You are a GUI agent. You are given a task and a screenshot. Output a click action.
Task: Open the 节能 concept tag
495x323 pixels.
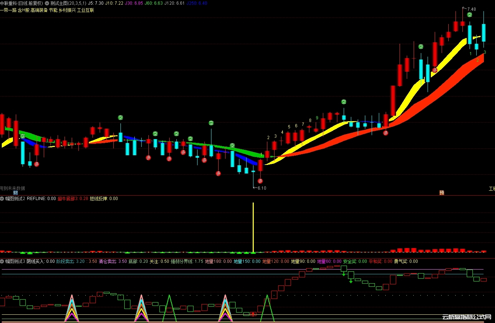[x=53, y=10]
